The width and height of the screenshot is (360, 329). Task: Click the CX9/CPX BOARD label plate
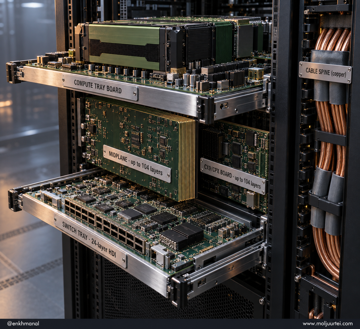click(x=233, y=176)
